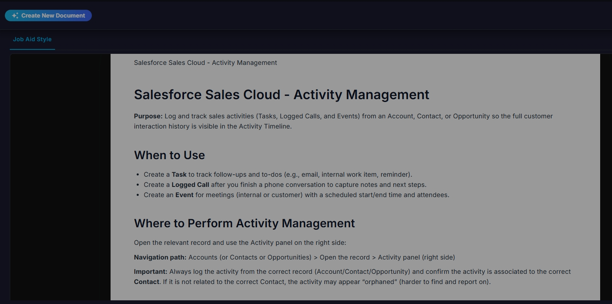Switch to the Job Aid Style tab

click(32, 39)
